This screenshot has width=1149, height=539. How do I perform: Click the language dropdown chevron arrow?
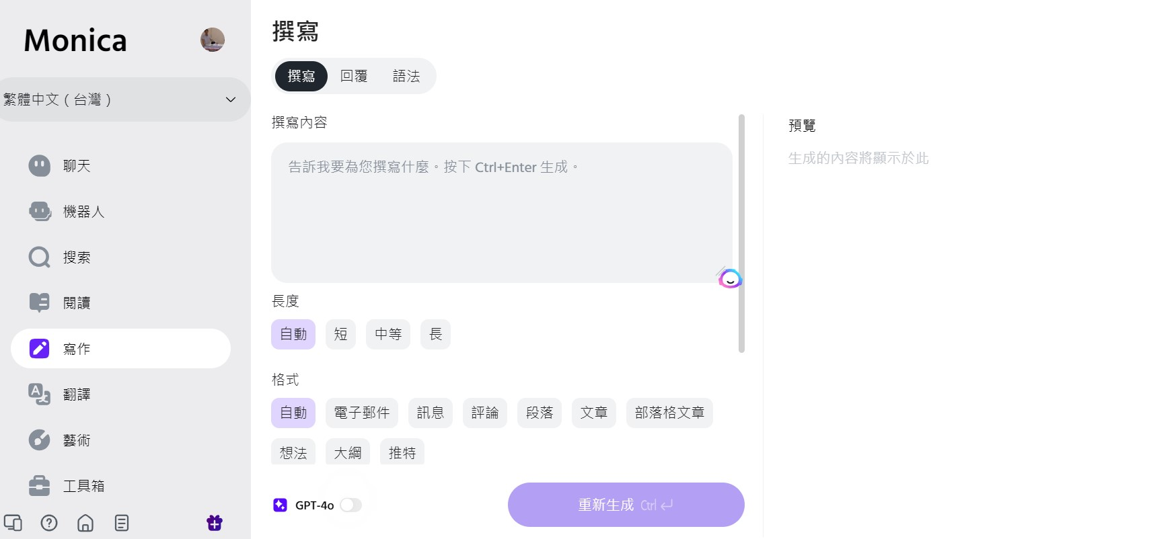point(231,99)
